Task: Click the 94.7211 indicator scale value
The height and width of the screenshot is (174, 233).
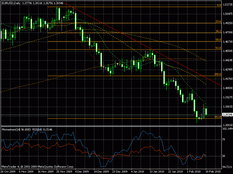Action: click(227, 167)
